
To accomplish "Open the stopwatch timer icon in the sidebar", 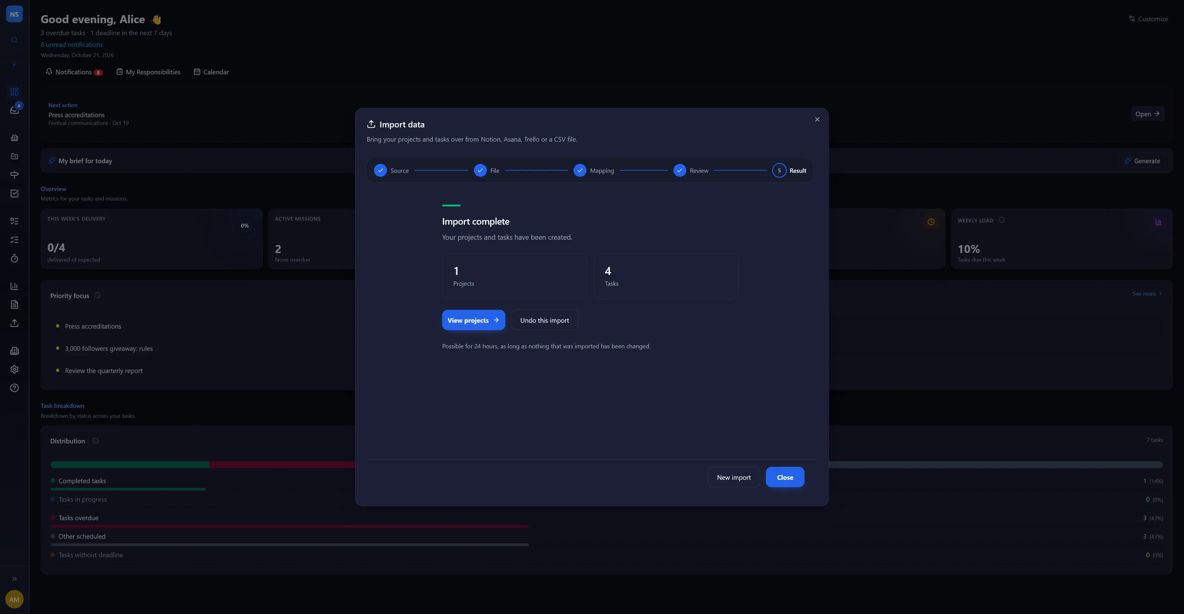I will [x=14, y=259].
